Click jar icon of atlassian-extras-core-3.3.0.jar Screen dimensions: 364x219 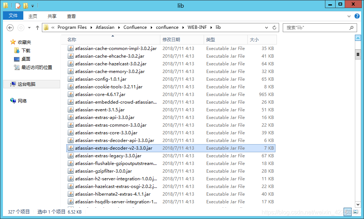pos(71,133)
